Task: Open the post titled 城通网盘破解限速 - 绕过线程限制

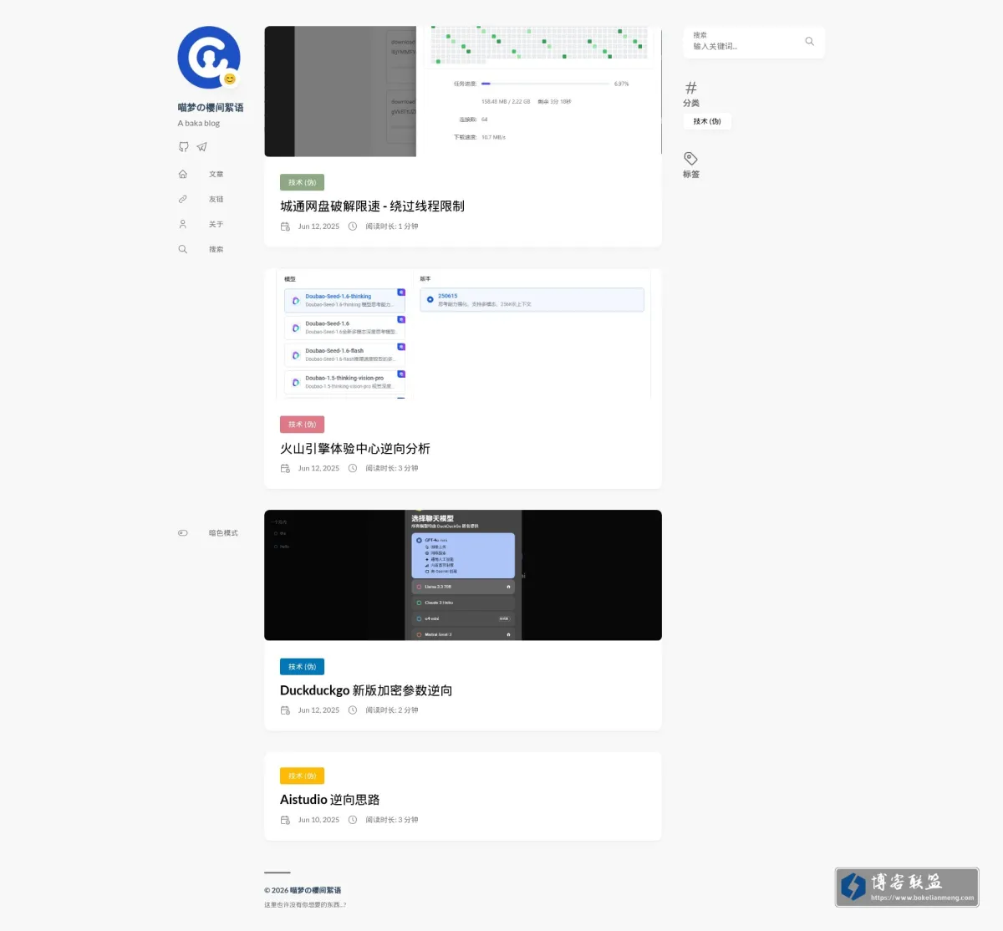Action: [372, 206]
